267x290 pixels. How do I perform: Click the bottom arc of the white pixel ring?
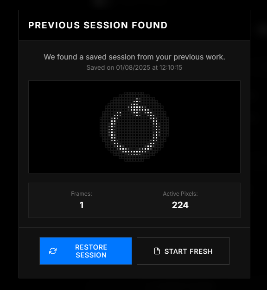point(134,151)
